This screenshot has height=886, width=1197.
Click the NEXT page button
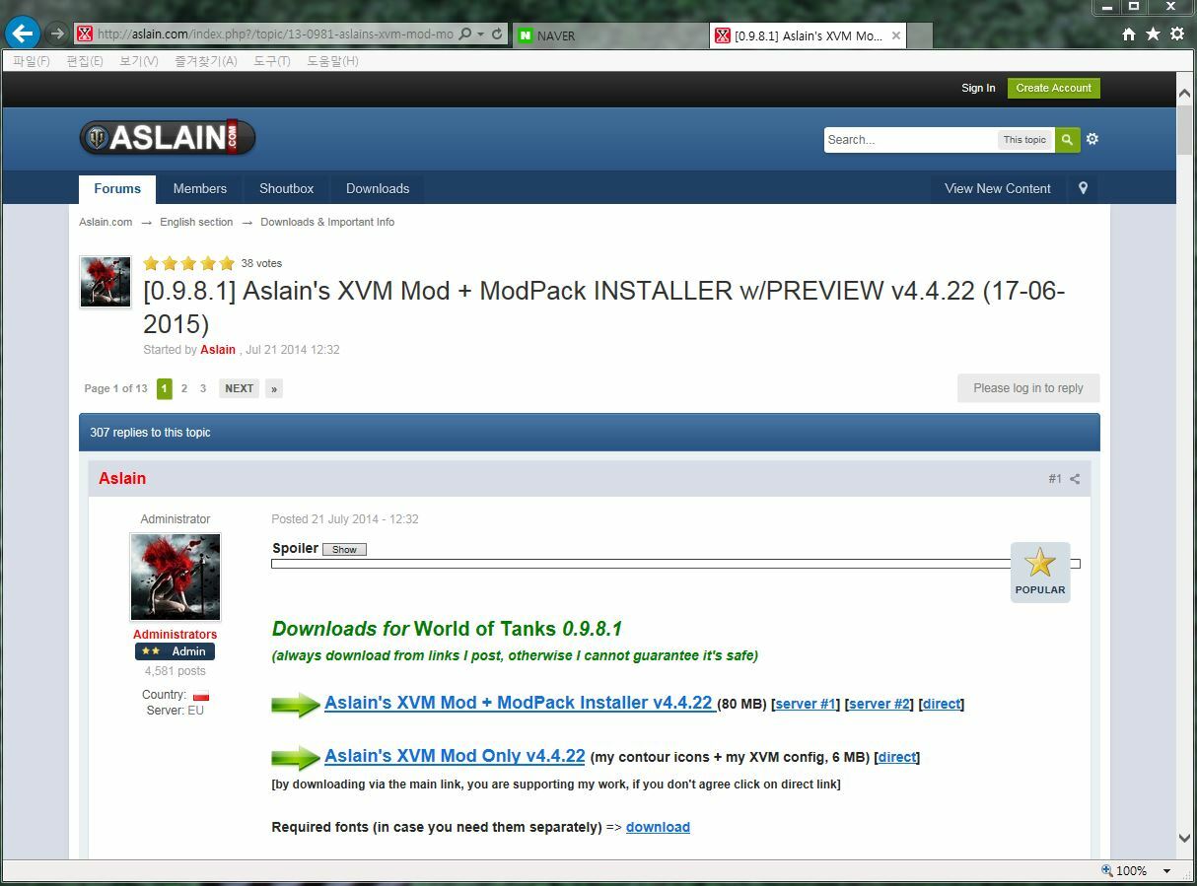[239, 388]
